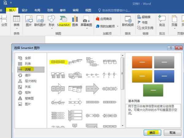Switch to the Review (审阅) tab
Screen dimensions: 184x138
tap(75, 10)
